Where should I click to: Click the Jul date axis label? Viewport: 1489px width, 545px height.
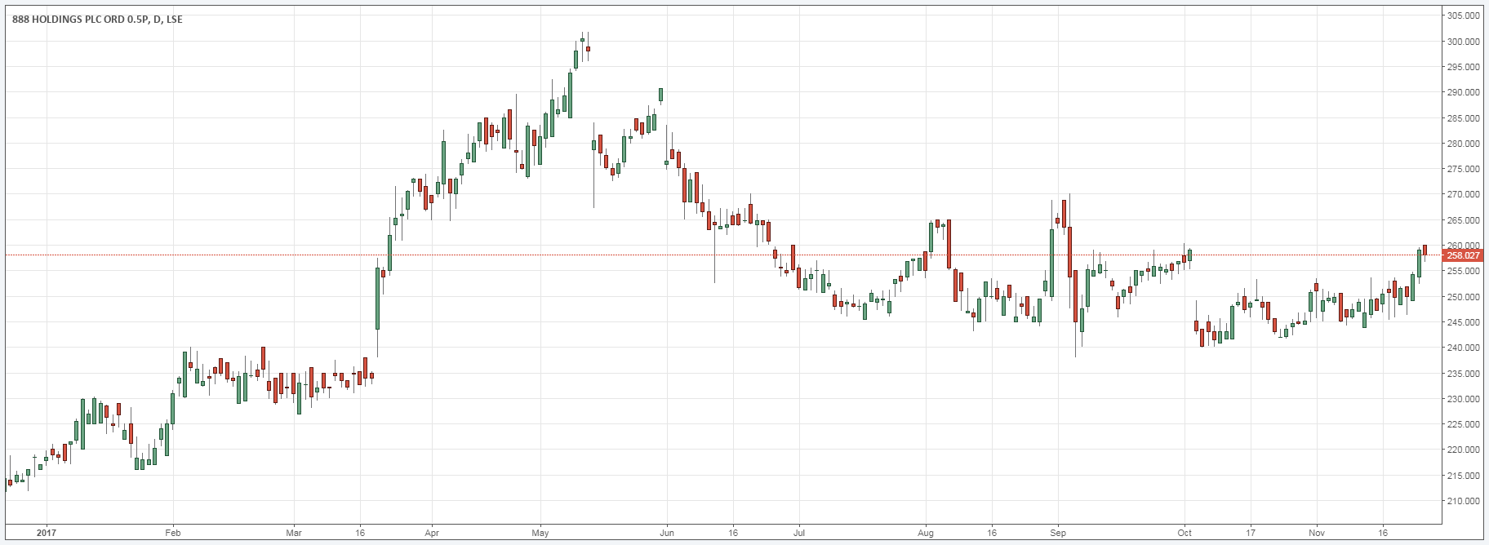[798, 533]
